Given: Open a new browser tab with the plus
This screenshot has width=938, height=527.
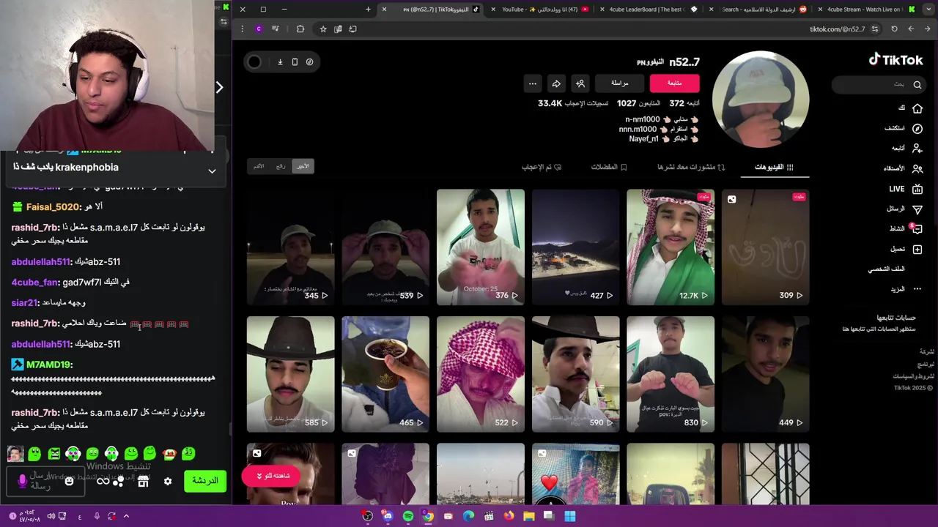Looking at the screenshot, I should click(x=368, y=10).
